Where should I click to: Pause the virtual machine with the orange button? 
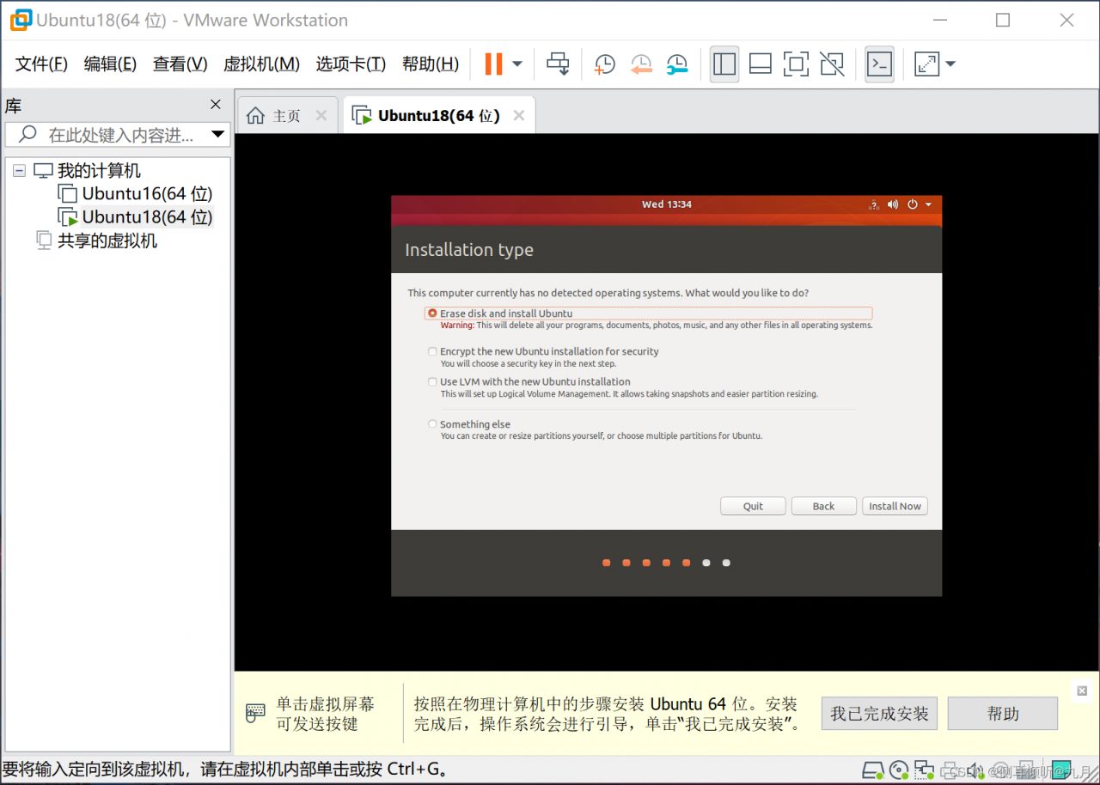(x=493, y=64)
